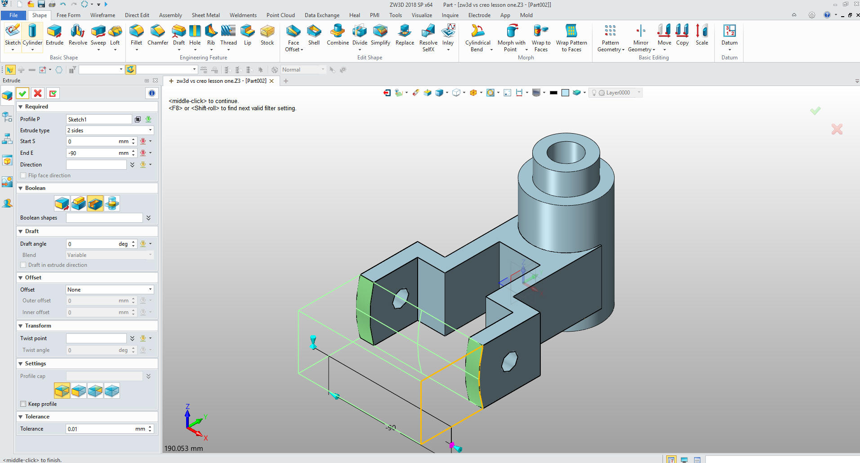
Task: Check the Keep profile option
Action: pos(23,404)
